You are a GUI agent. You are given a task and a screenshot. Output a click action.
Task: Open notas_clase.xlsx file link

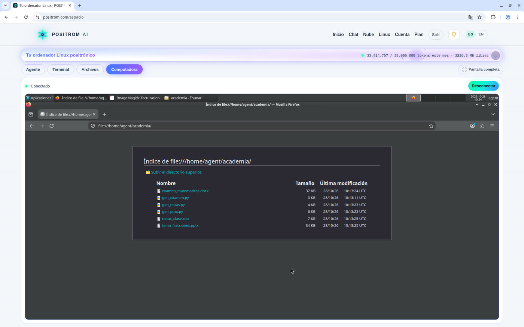coord(176,219)
